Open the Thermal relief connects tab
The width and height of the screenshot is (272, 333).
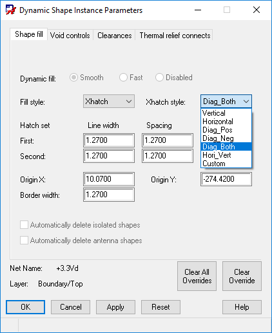click(175, 36)
